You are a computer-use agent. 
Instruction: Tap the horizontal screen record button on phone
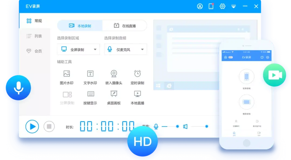[x=247, y=102]
